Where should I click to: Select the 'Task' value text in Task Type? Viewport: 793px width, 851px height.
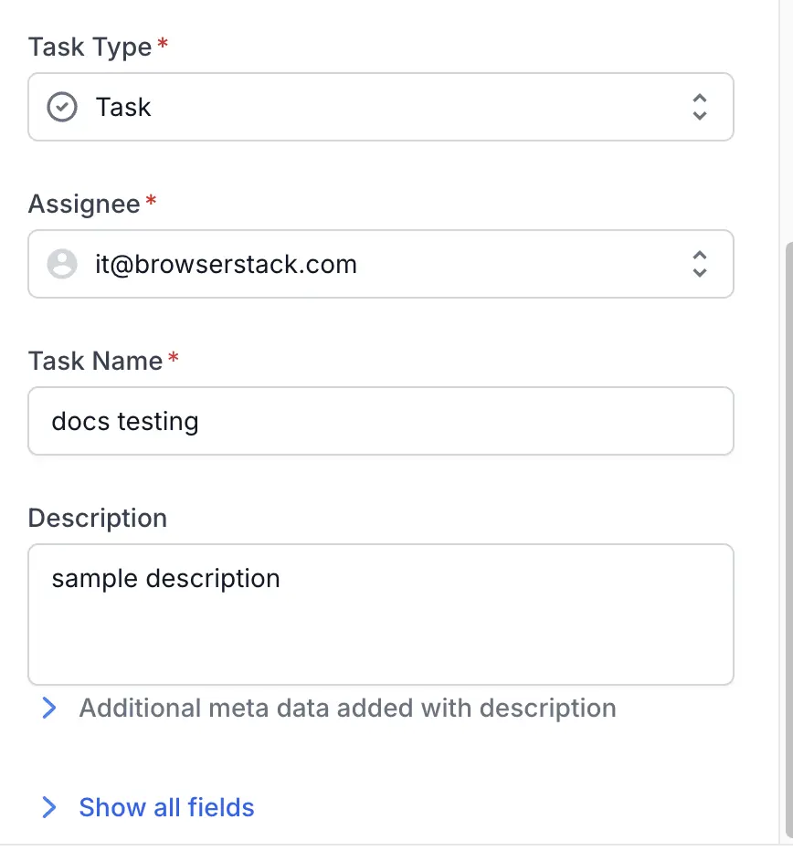(x=123, y=108)
